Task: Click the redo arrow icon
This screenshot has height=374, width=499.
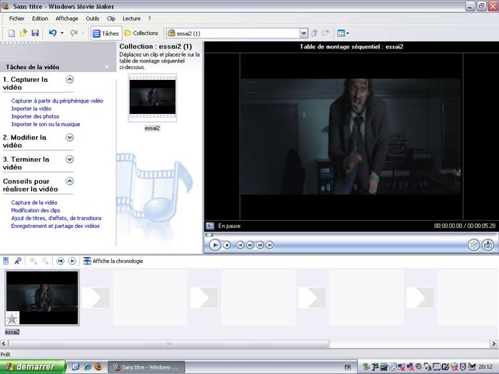Action: (74, 33)
